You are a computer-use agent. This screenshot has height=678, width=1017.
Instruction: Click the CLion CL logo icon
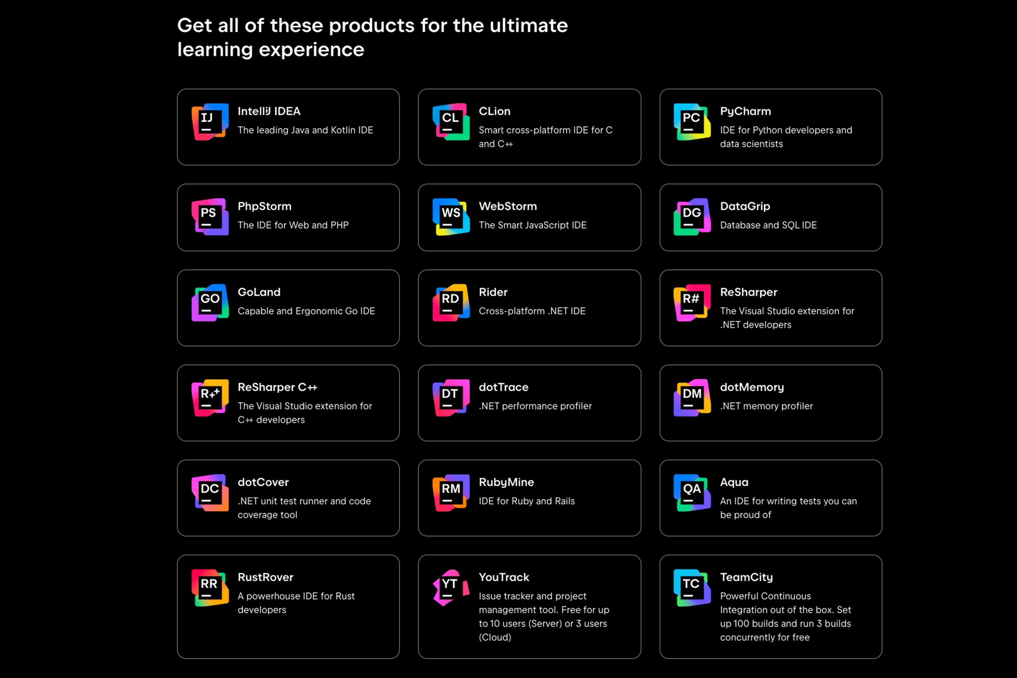click(x=451, y=122)
